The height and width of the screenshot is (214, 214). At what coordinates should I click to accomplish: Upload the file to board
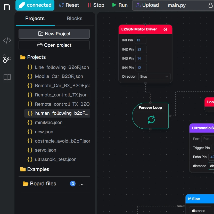(x=147, y=5)
